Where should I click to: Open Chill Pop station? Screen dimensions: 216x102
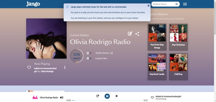(x=178, y=67)
